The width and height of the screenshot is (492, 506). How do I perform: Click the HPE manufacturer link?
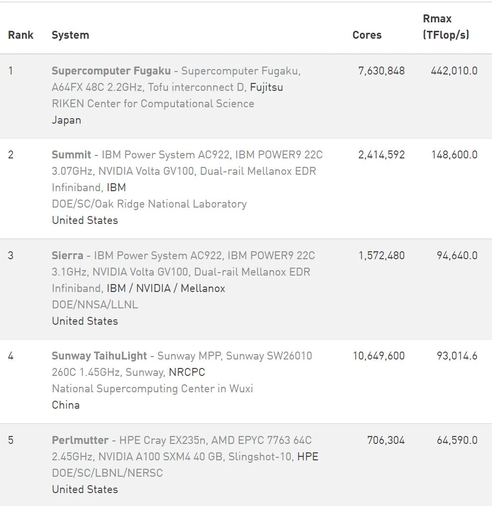pyautogui.click(x=308, y=457)
